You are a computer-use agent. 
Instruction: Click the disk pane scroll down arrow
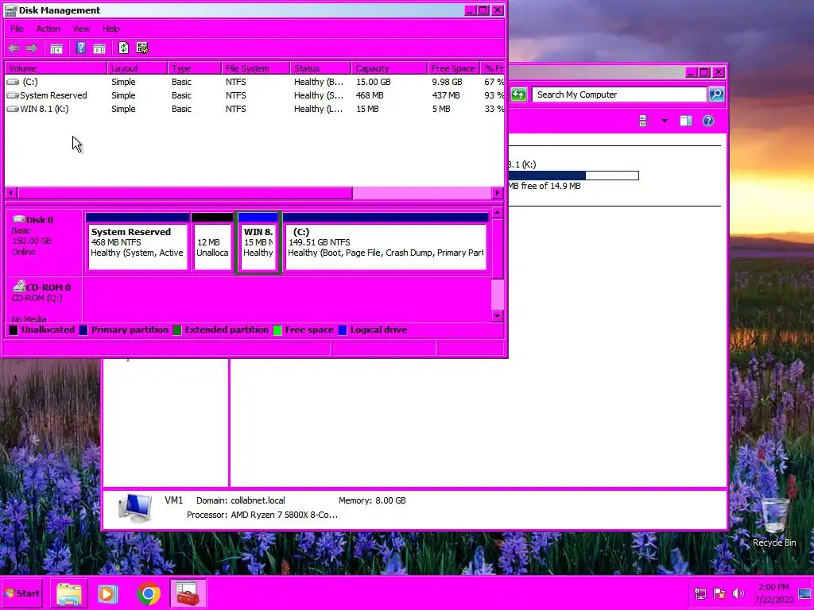[498, 316]
